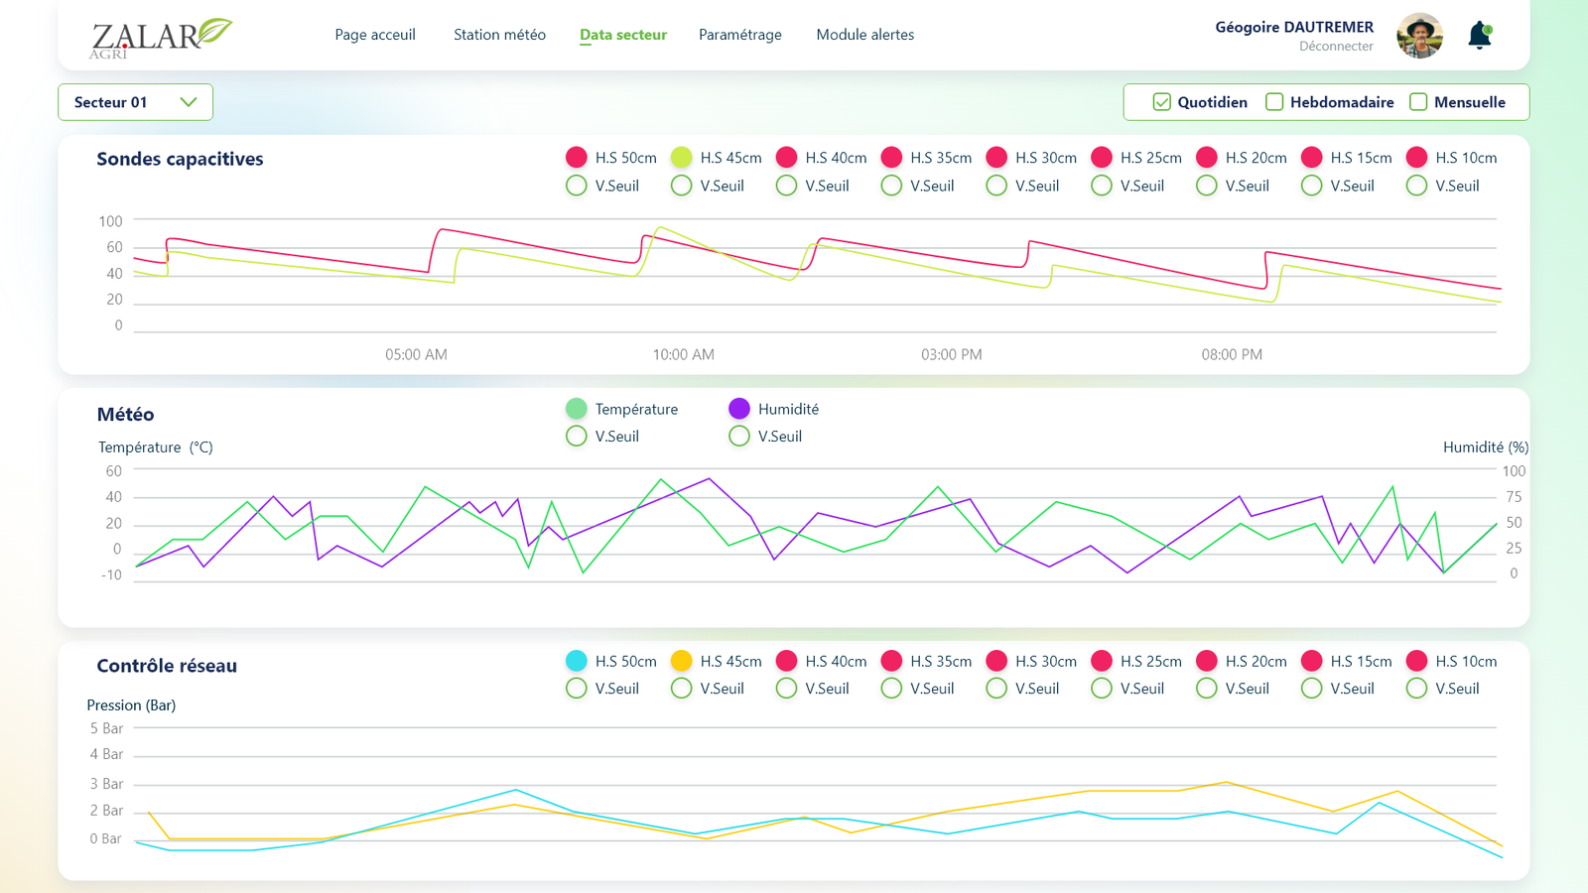Screen dimensions: 1588x893
Task: Select V.Seuil under H.S 10cm in Contrôle réseau
Action: (1417, 689)
